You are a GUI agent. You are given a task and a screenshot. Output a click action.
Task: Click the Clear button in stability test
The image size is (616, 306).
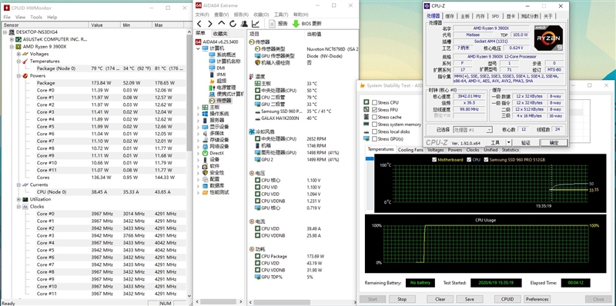pyautogui.click(x=440, y=299)
